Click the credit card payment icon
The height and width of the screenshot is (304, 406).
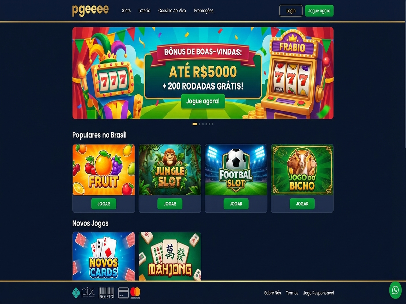click(x=123, y=293)
